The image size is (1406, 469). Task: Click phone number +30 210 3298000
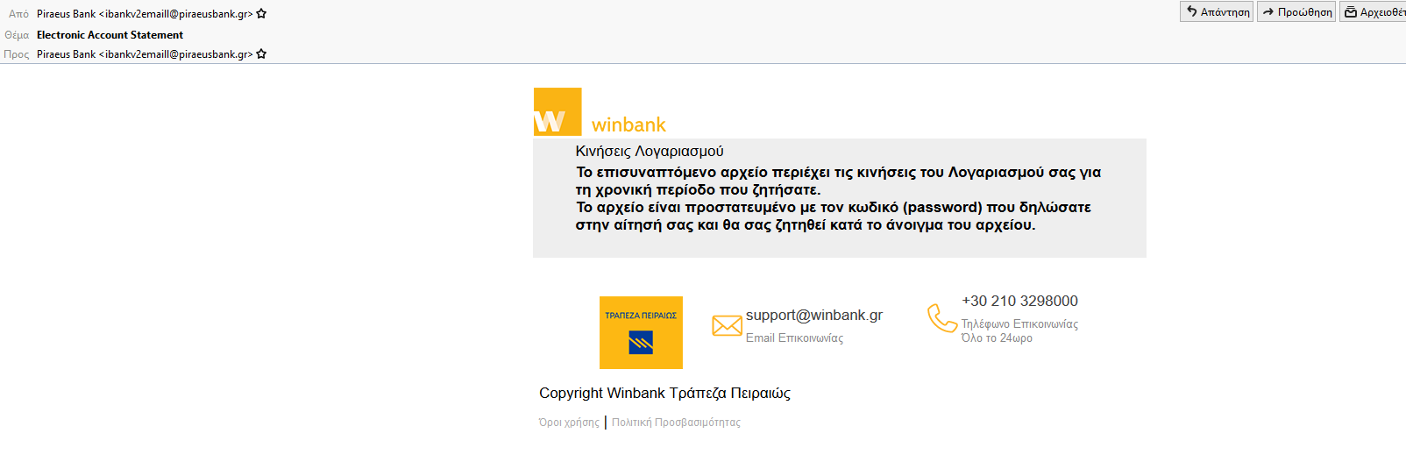pos(1019,302)
